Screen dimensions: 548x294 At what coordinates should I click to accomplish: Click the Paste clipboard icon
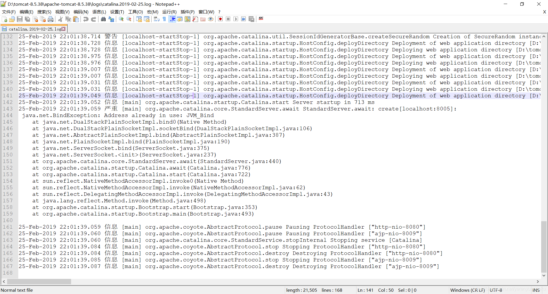coord(76,19)
